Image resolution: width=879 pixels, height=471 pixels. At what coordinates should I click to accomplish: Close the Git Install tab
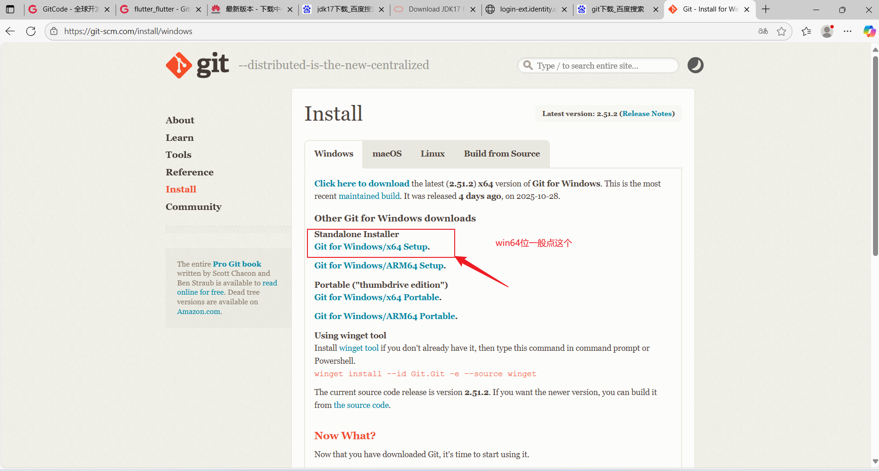pyautogui.click(x=747, y=9)
